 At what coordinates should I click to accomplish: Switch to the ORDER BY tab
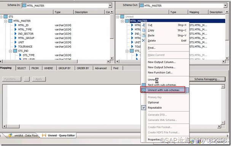pyautogui.click(x=83, y=68)
